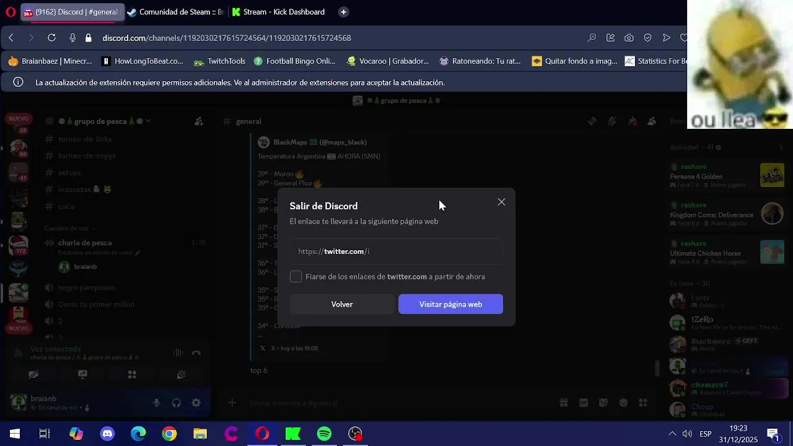The image size is (793, 446).
Task: Share your screen from the voice panel
Action: [82, 375]
